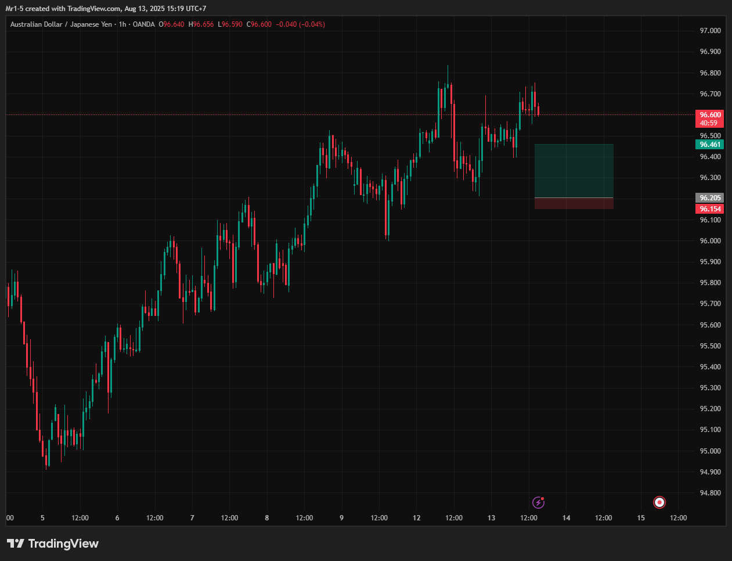Click the red circular event marker icon
This screenshot has width=732, height=561.
[x=659, y=502]
